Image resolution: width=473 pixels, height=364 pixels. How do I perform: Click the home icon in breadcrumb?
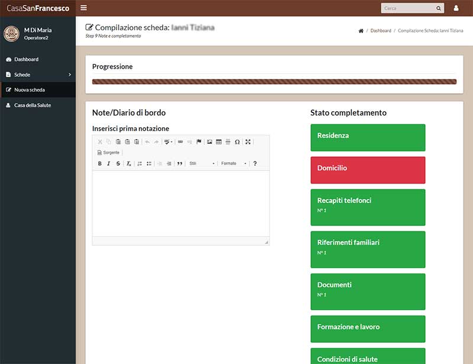[x=361, y=31]
